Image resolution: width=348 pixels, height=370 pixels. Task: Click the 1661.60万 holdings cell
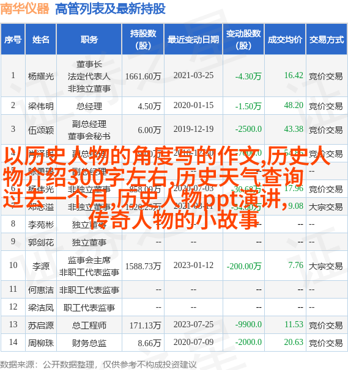pyautogui.click(x=143, y=76)
